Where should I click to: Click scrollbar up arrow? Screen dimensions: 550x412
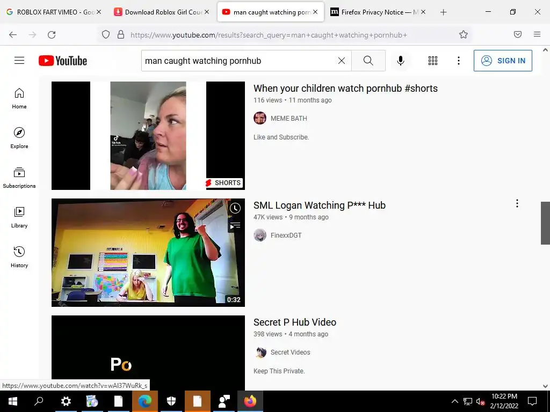click(545, 50)
